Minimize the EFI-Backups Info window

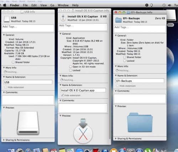[120, 12]
